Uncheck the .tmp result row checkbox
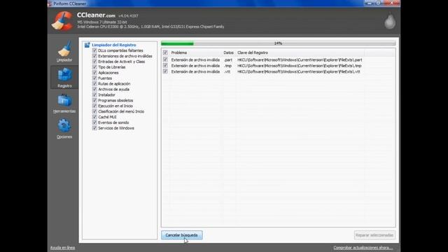 165,66
